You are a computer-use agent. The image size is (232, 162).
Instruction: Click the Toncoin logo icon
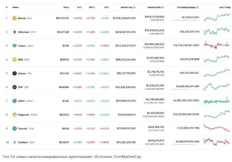coord(14,128)
